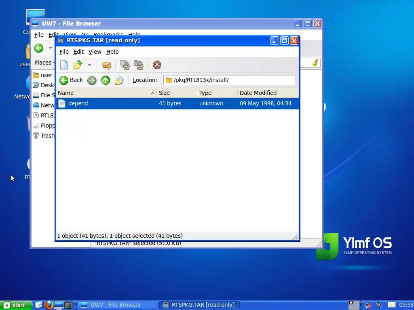
Task: Sort by the Size column header
Action: click(177, 93)
